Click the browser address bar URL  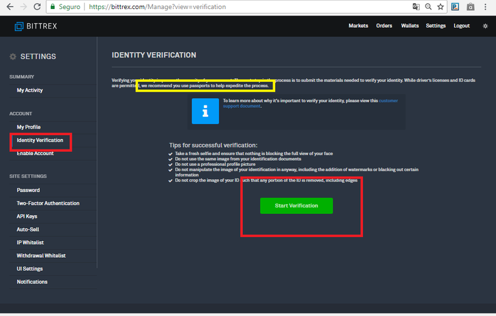point(158,6)
